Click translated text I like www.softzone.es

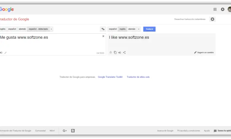coord(129,37)
